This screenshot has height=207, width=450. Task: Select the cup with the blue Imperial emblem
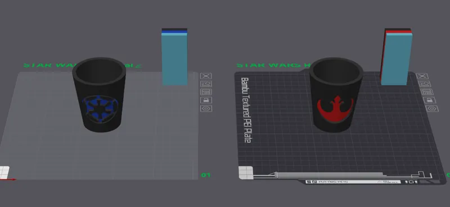click(99, 94)
